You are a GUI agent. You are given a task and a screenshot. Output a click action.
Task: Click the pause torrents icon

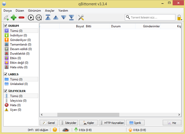pyautogui.click(x=39, y=18)
